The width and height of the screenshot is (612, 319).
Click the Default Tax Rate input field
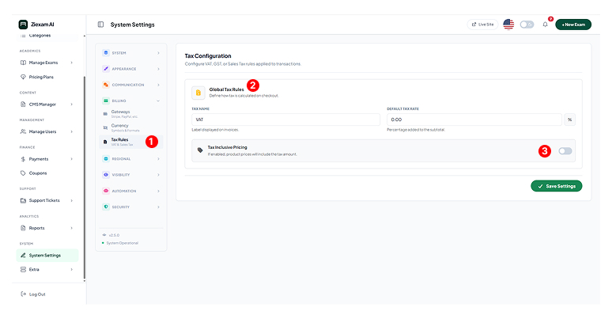point(474,120)
